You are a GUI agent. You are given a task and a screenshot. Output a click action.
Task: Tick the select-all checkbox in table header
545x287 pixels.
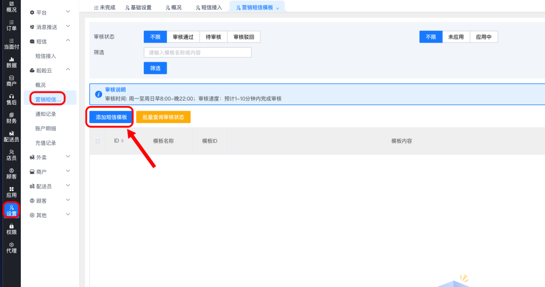97,141
